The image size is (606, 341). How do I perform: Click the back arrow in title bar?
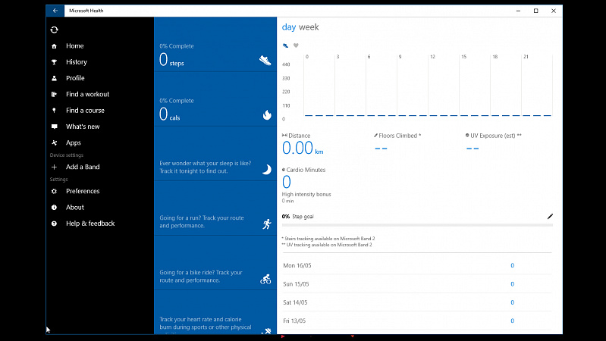55,11
